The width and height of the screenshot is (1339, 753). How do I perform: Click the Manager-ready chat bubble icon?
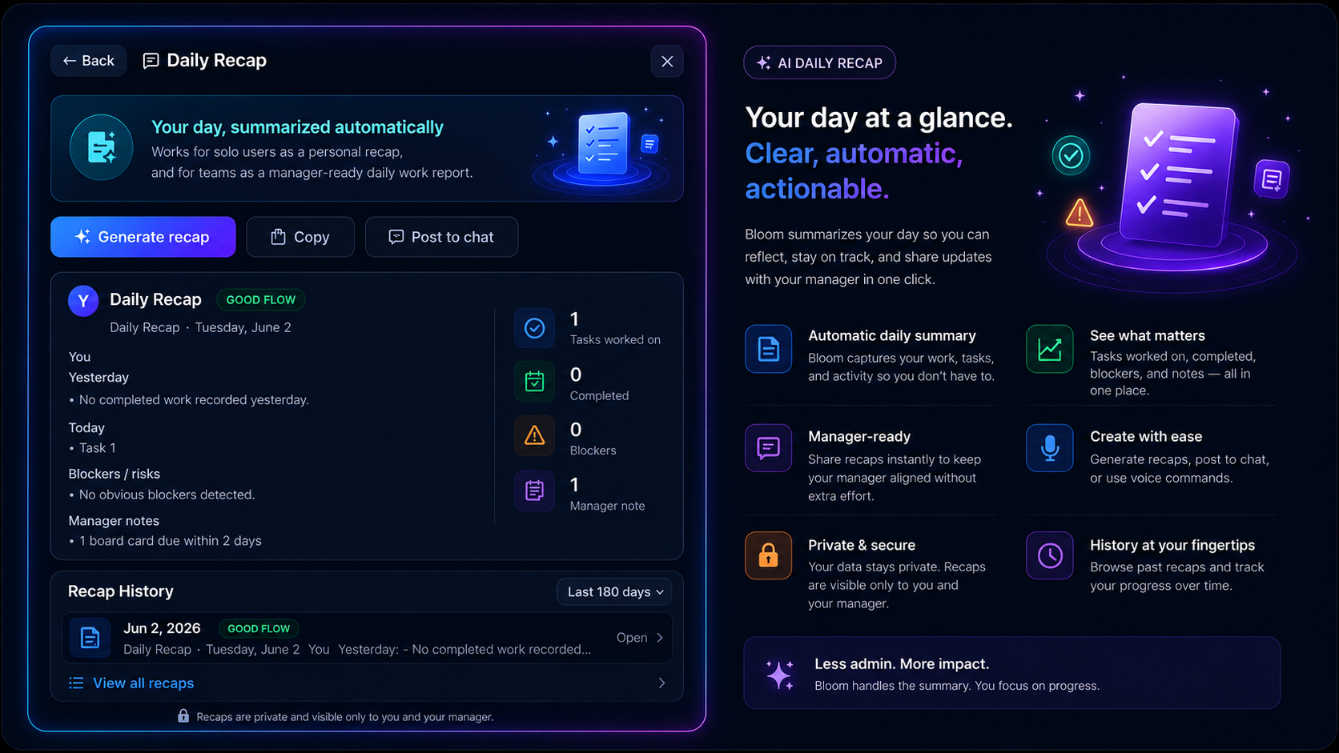769,448
